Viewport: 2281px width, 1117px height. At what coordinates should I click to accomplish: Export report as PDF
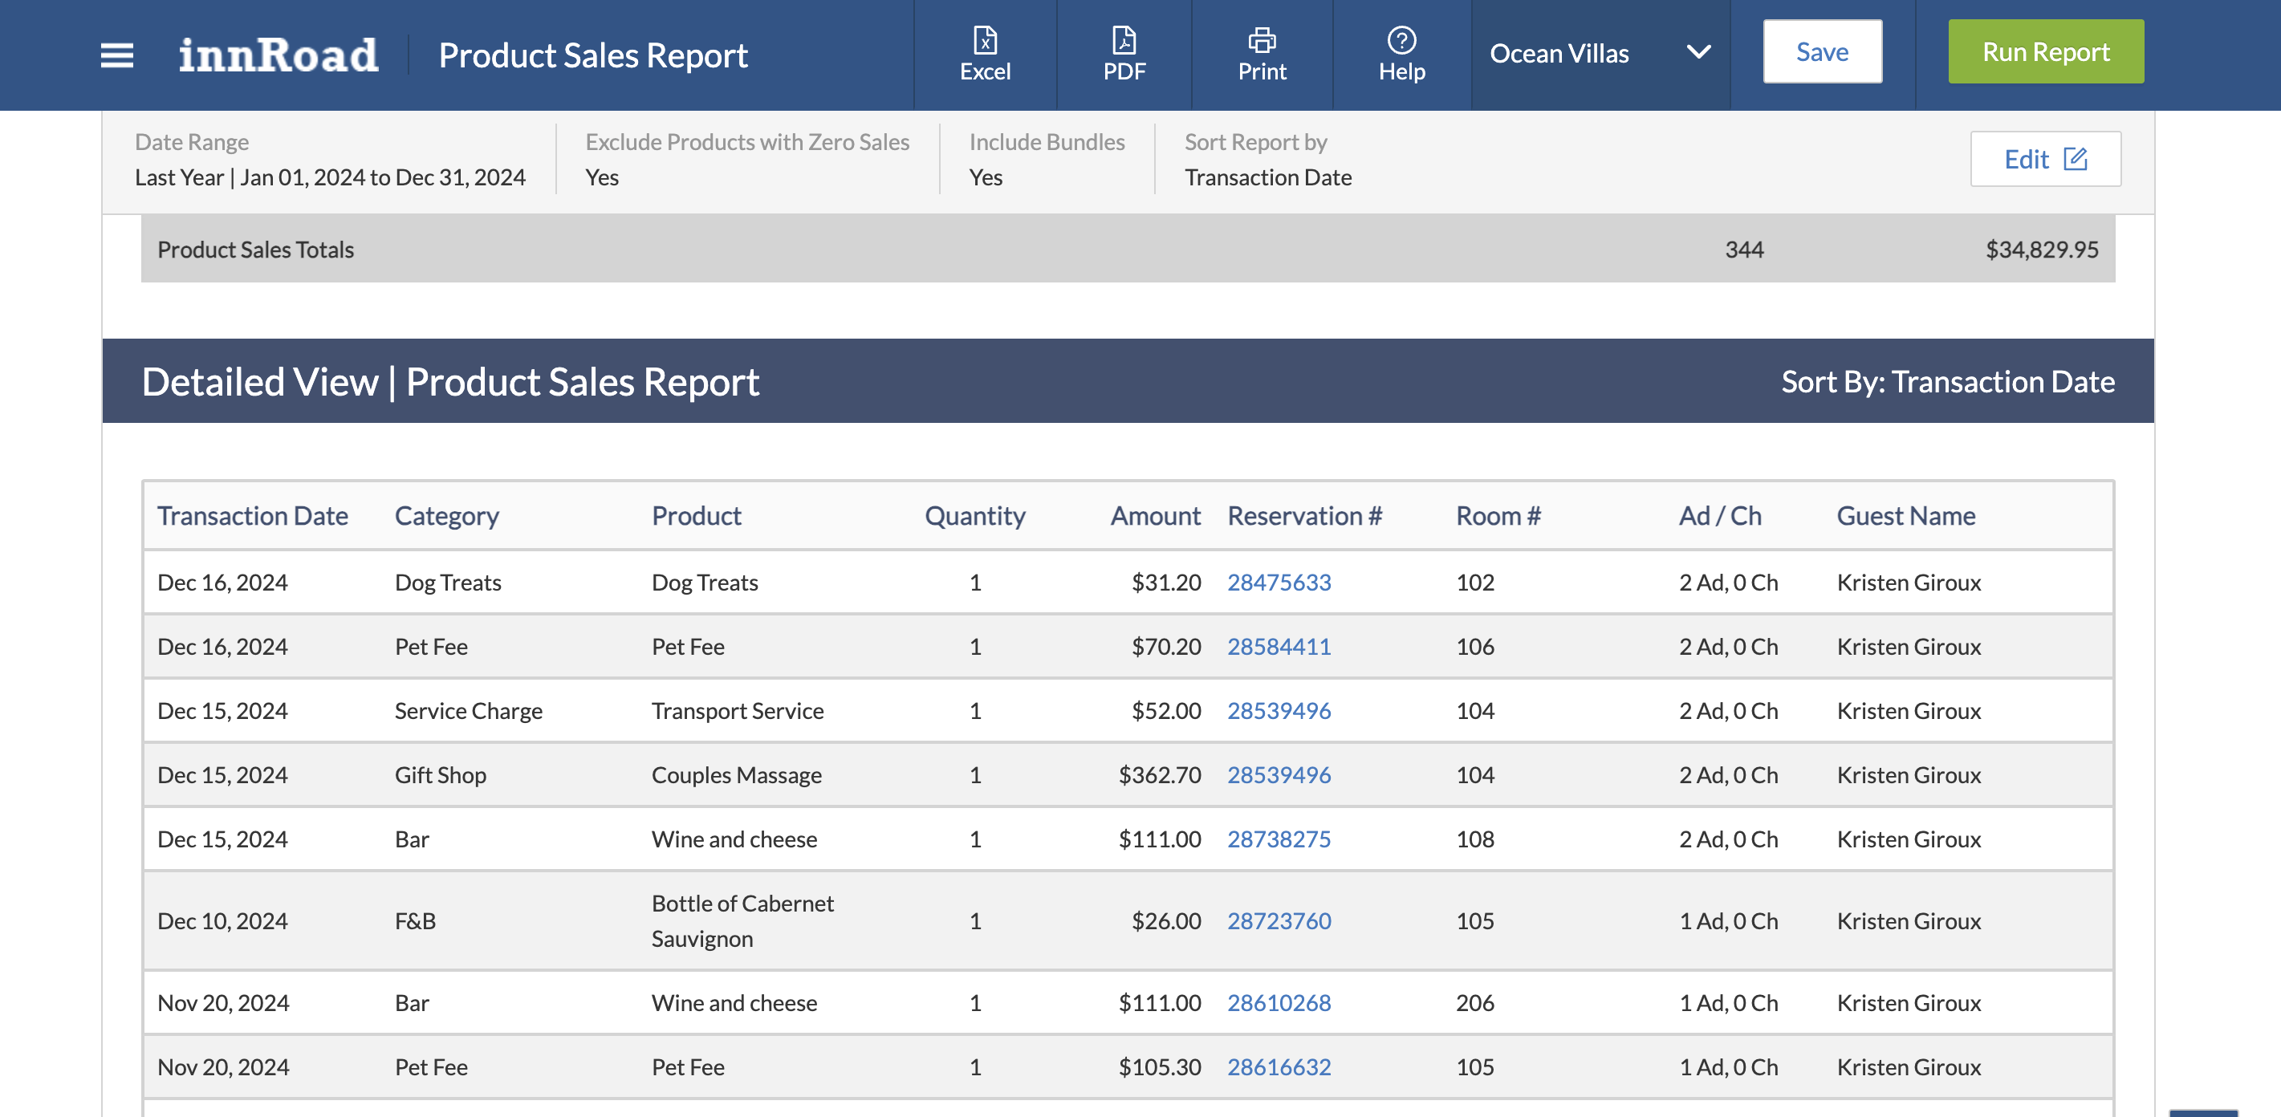pyautogui.click(x=1124, y=53)
